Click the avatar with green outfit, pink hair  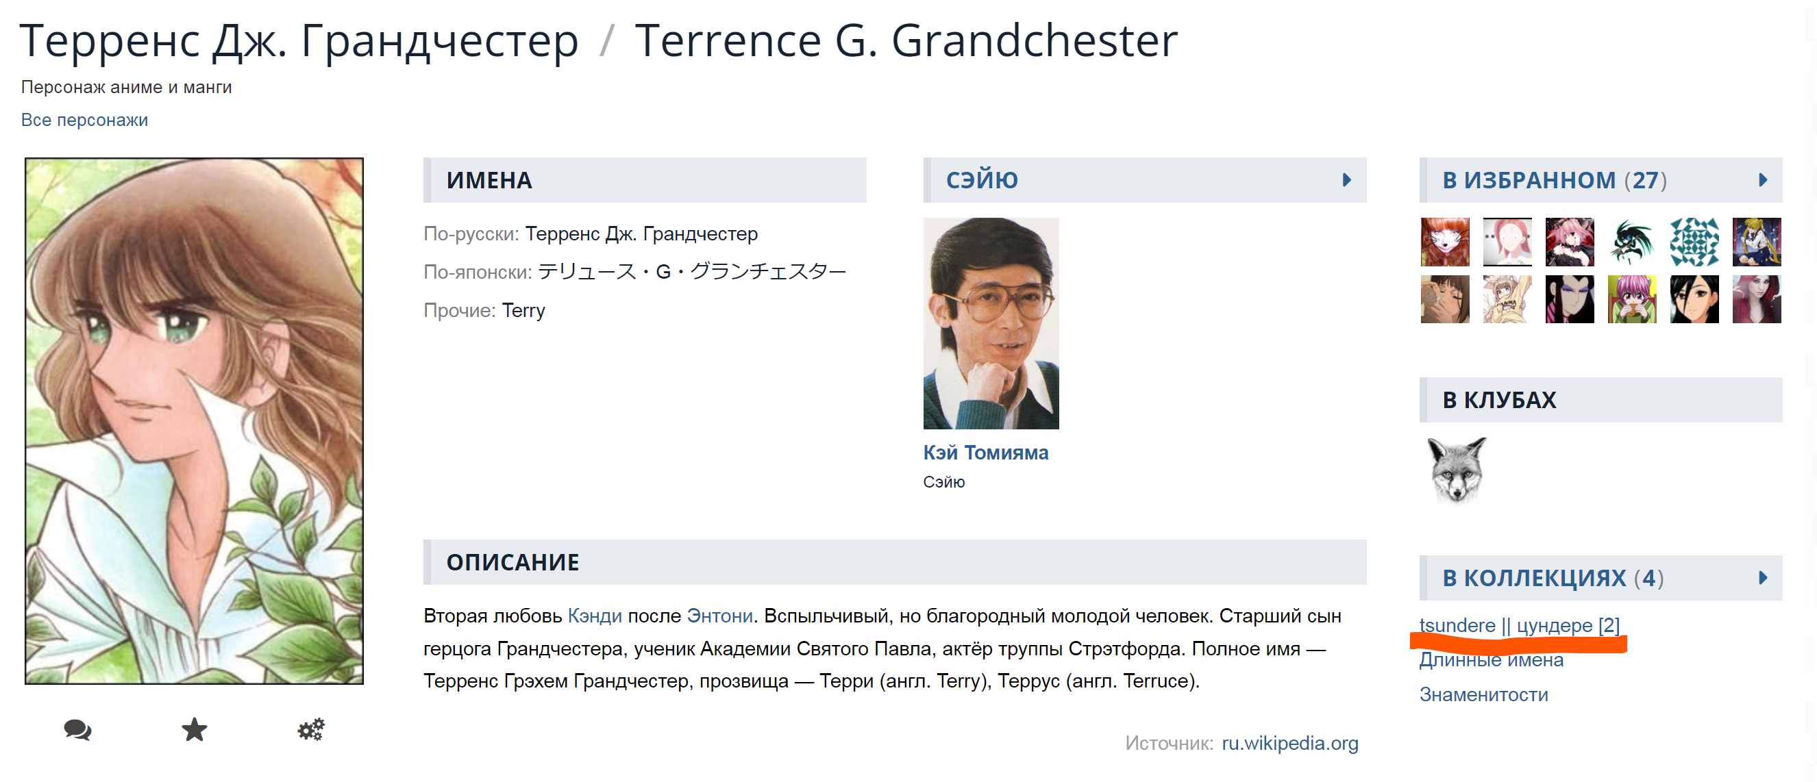pos(1631,300)
